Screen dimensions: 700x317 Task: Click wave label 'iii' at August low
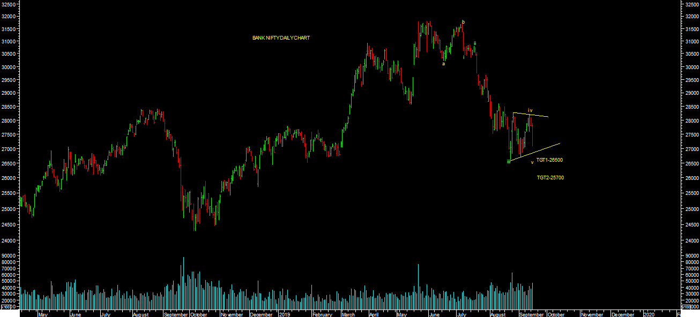(509, 161)
